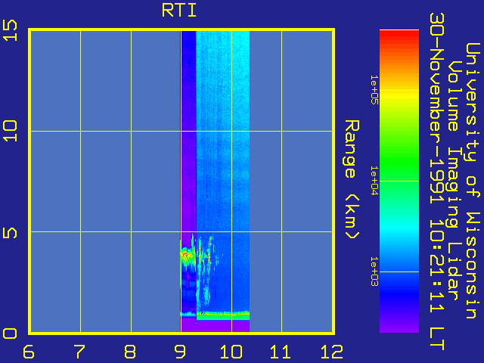The width and height of the screenshot is (484, 363).
Task: Click the x-axis label 12
Action: coord(332,352)
